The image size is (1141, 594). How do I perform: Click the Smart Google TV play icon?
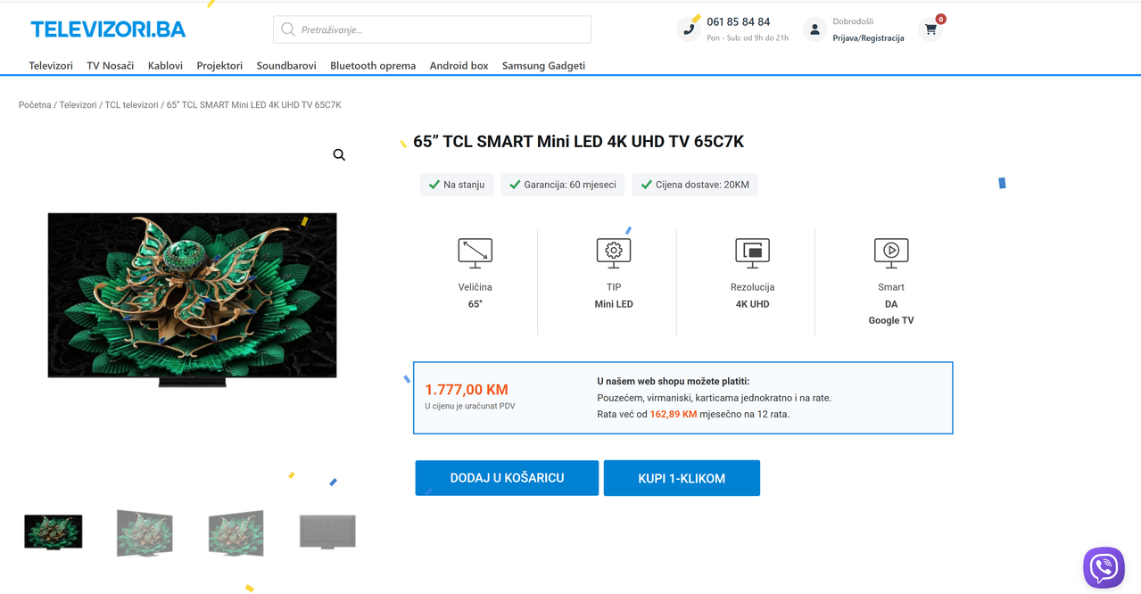click(891, 253)
